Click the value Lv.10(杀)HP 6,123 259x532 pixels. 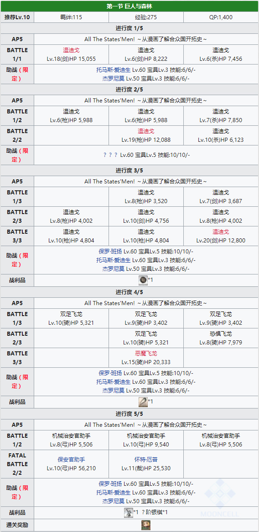pyautogui.click(x=221, y=140)
